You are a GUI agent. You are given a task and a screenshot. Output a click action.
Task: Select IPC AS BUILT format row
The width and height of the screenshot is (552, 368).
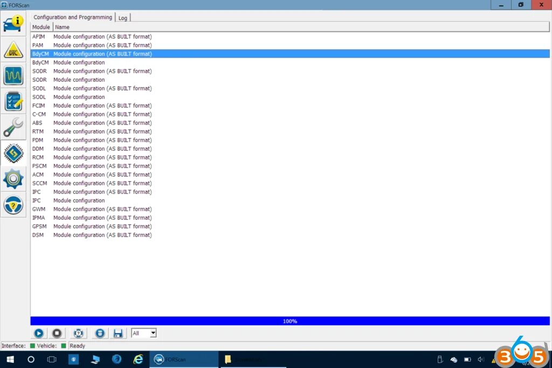(x=290, y=192)
